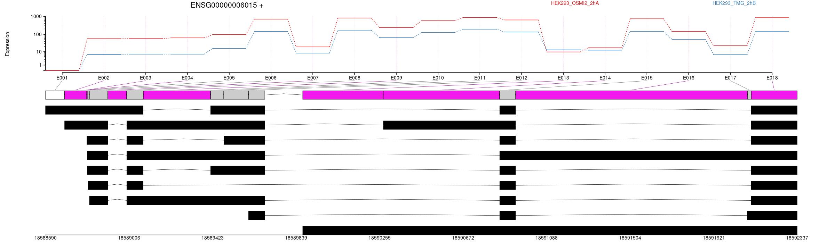835x243 pixels.
Task: Select exon label E013
Action: (x=563, y=78)
